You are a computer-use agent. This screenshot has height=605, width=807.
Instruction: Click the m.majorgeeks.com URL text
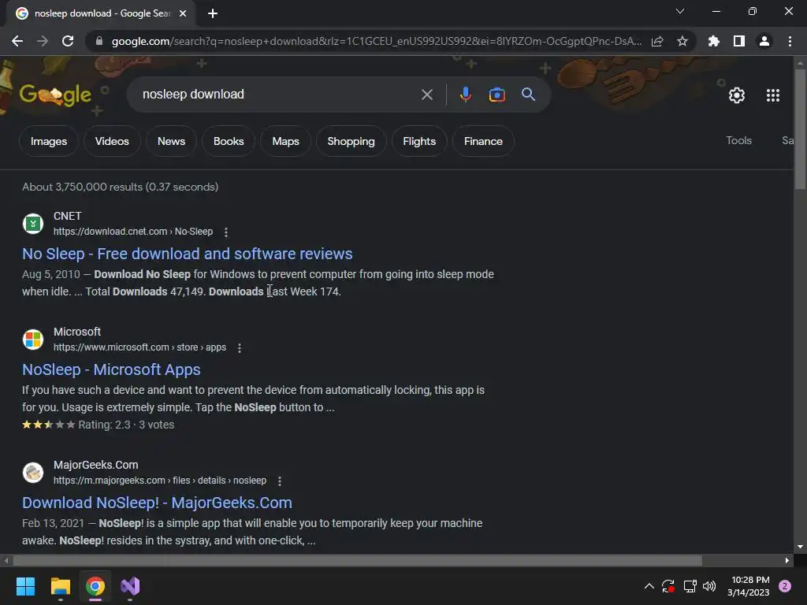159,481
